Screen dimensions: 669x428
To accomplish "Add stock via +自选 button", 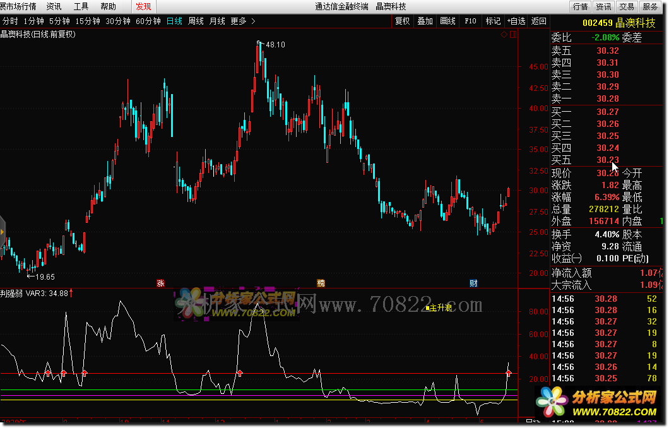I will (x=516, y=21).
